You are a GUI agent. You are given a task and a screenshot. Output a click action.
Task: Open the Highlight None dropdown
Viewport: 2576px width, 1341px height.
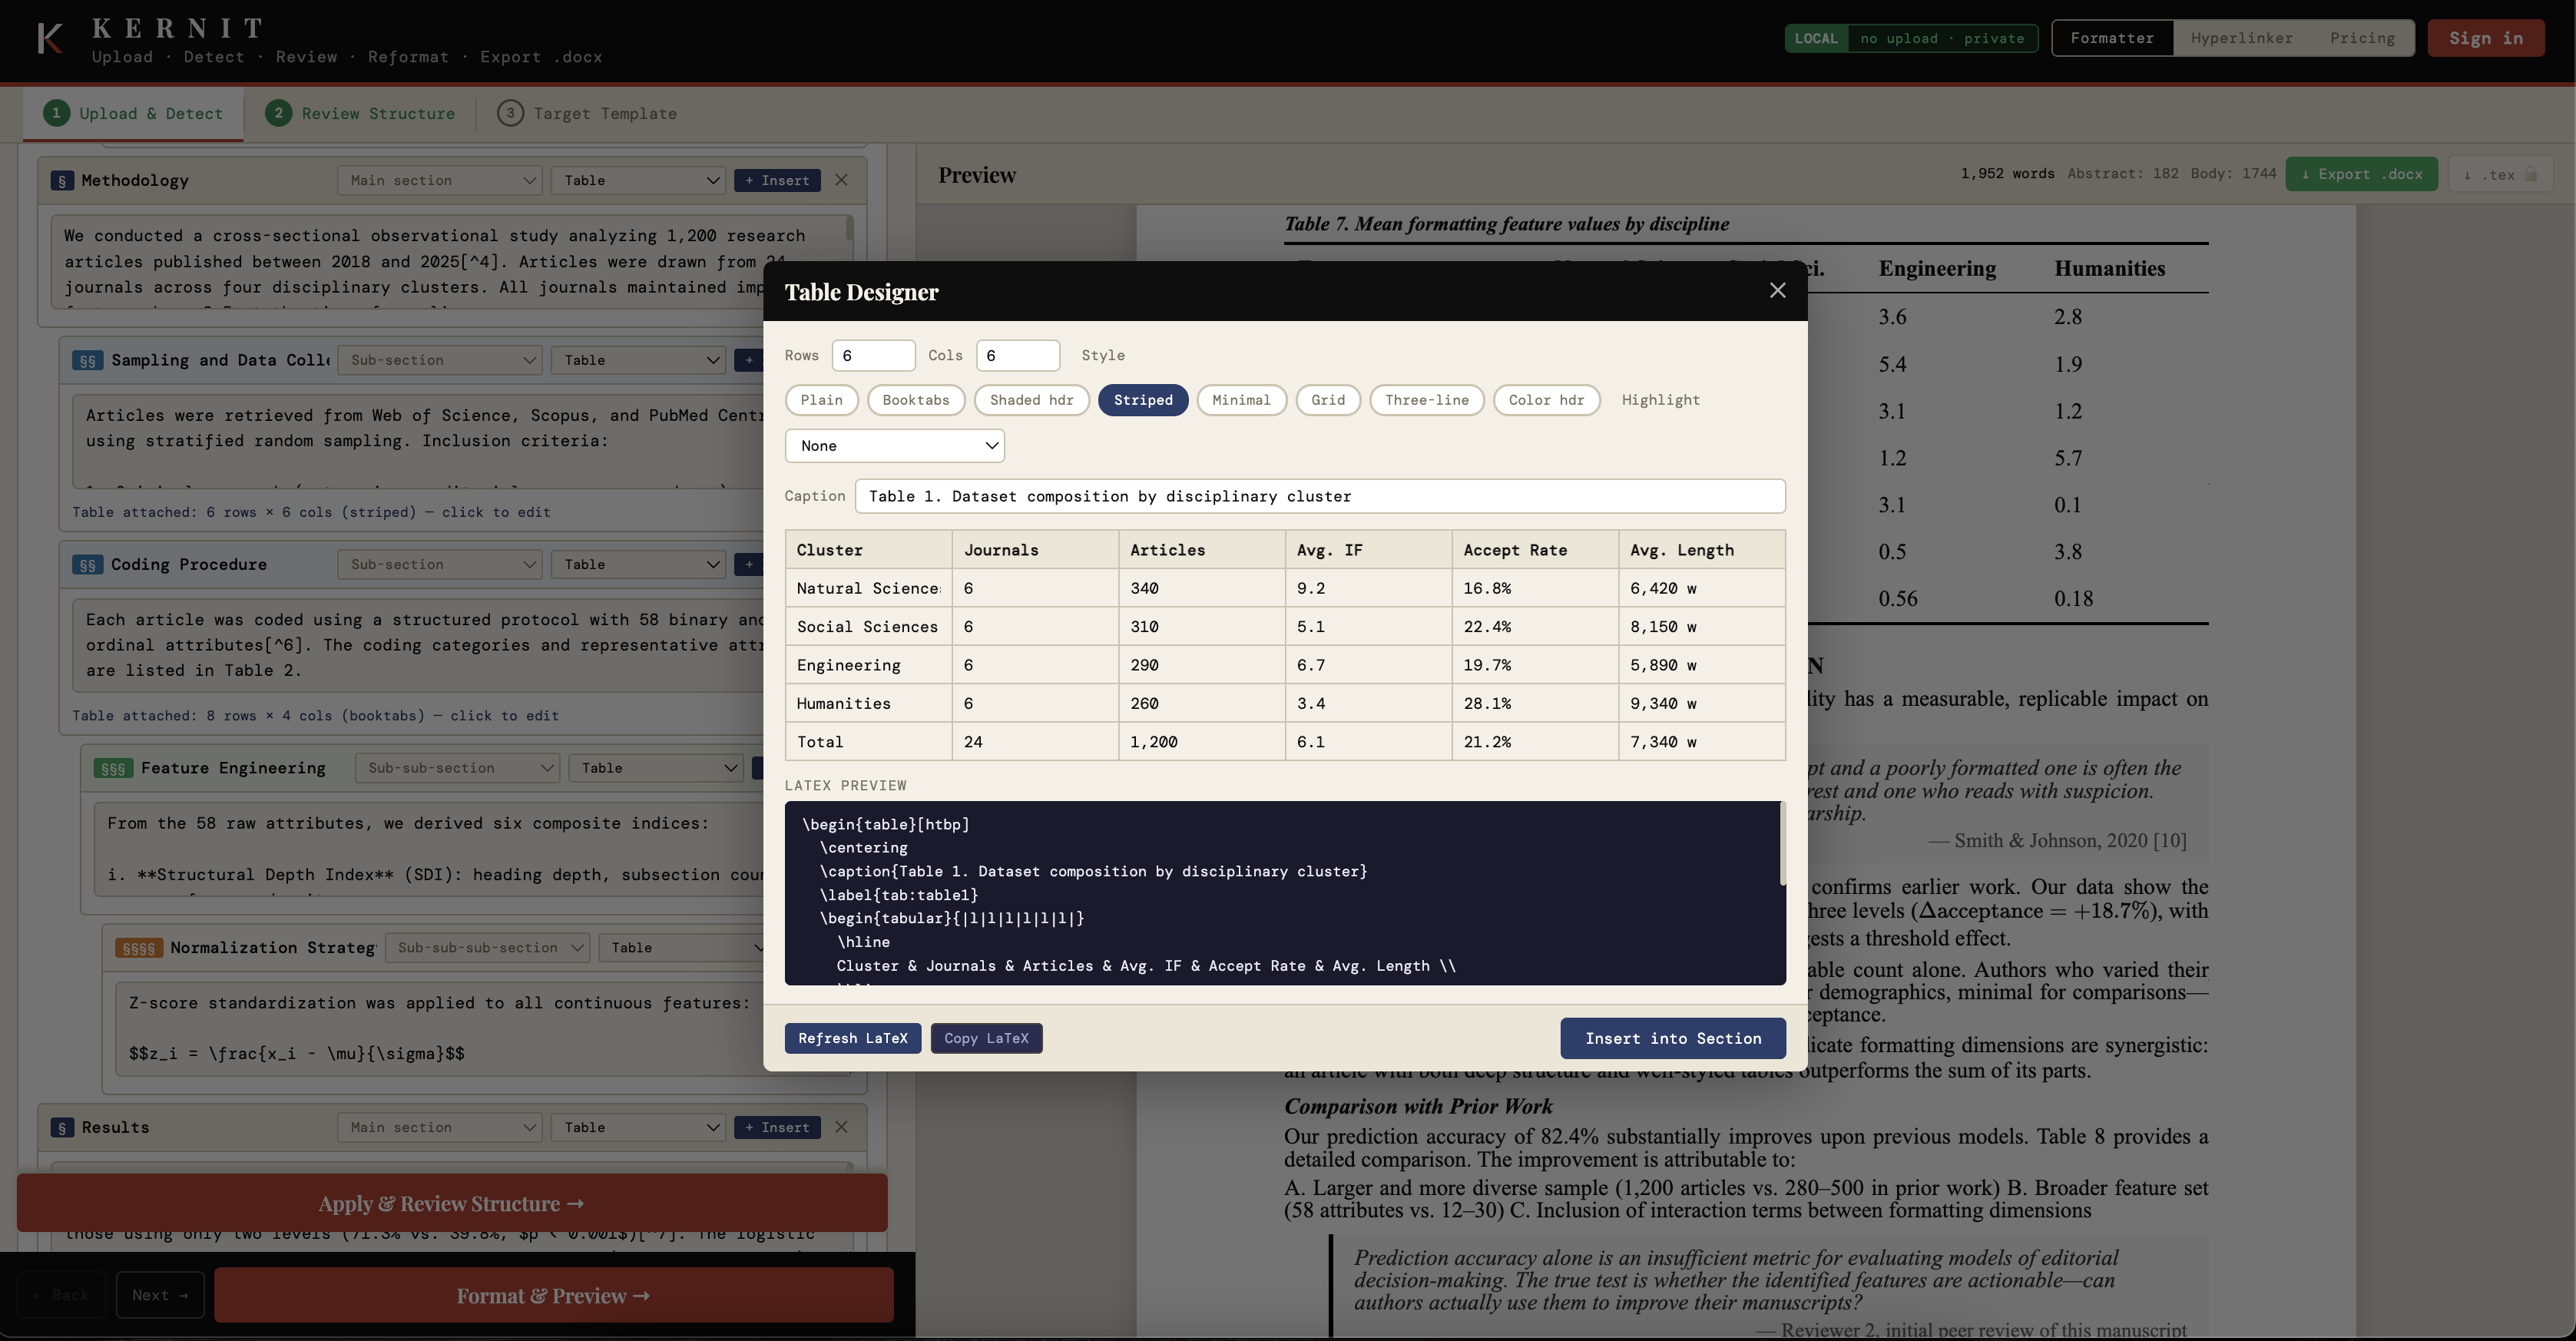click(894, 446)
